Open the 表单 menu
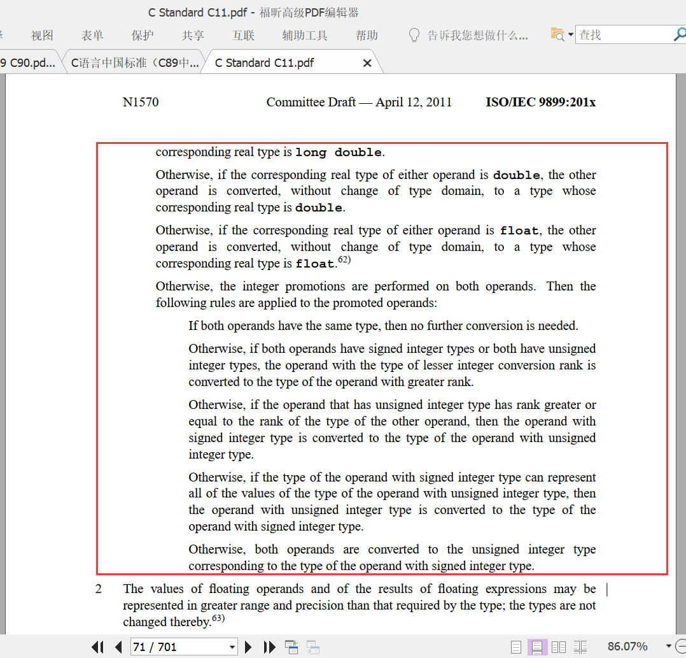 pos(92,35)
